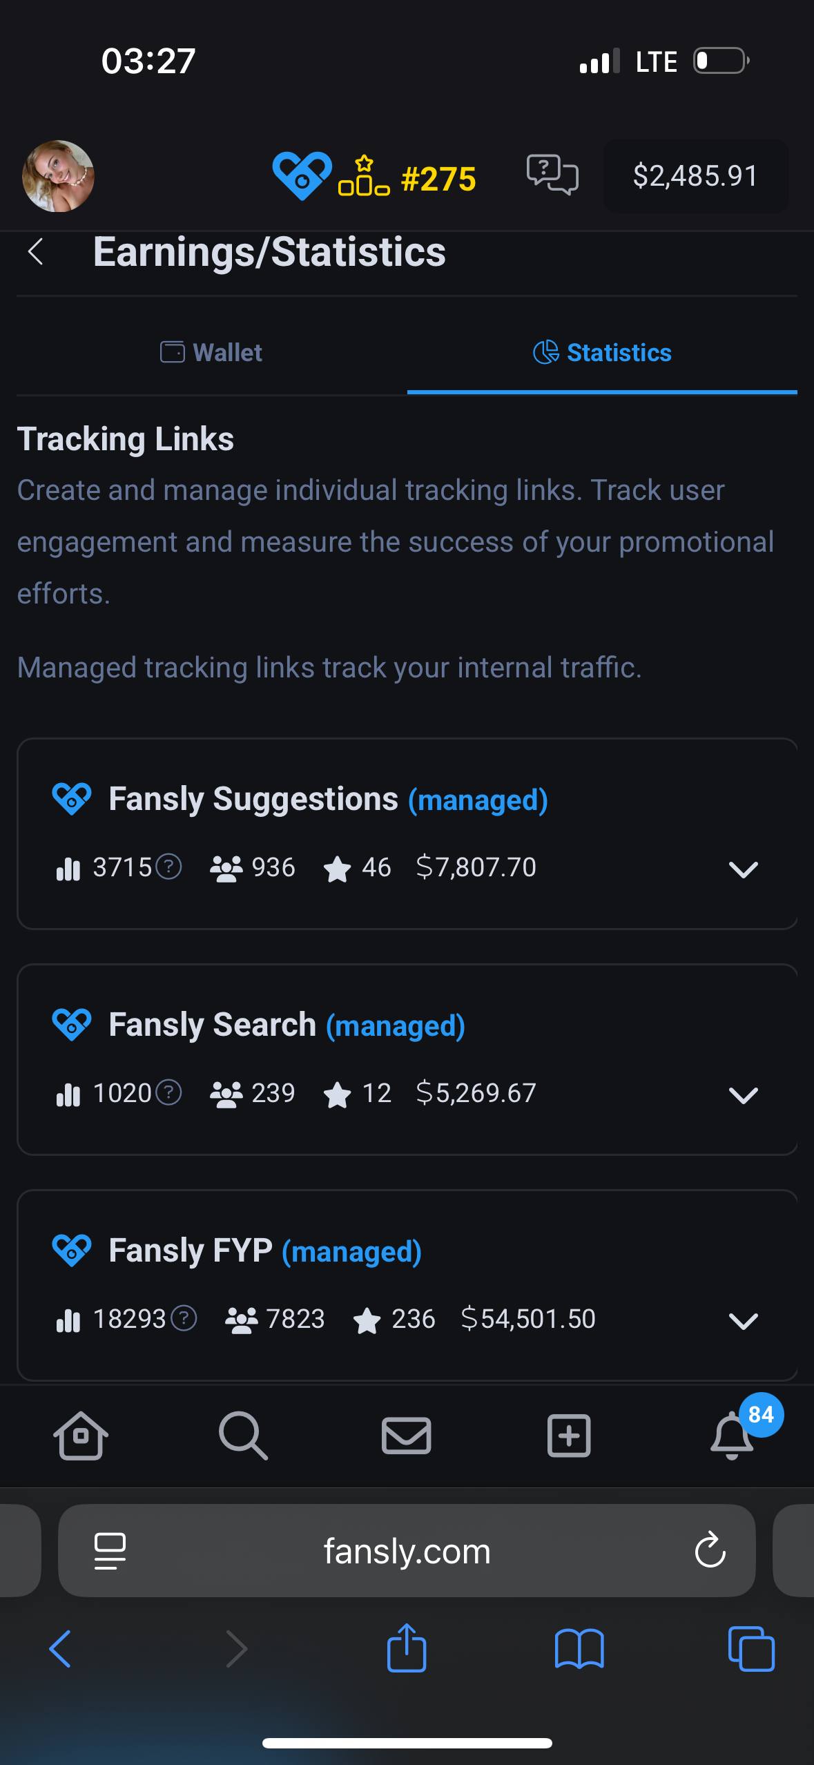Viewport: 814px width, 1765px height.
Task: Expand the Fansly Search tracking link
Action: click(x=744, y=1094)
